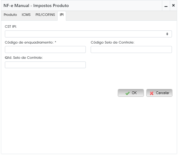
Task: Confirm with the OK button
Action: point(131,93)
